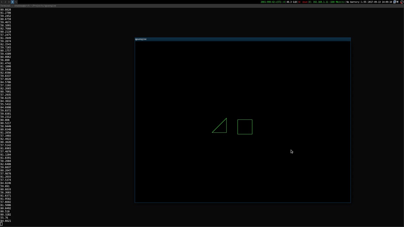Click the green triangle outline in gpuengine
This screenshot has width=404, height=227.
(x=219, y=125)
